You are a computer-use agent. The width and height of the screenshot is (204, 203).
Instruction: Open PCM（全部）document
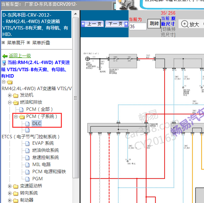(39, 109)
